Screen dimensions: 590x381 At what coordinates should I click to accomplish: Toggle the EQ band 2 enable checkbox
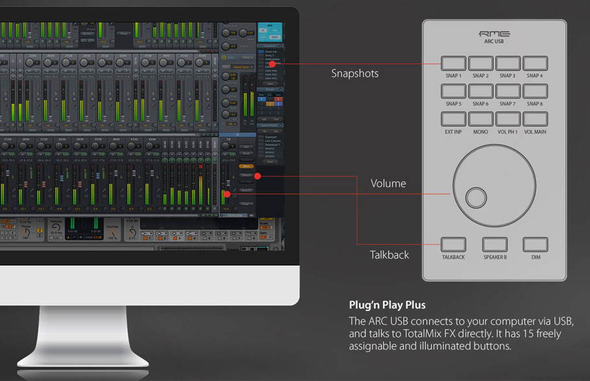[x=160, y=238]
